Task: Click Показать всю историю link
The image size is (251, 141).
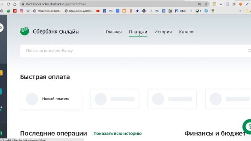Action: coord(118,134)
